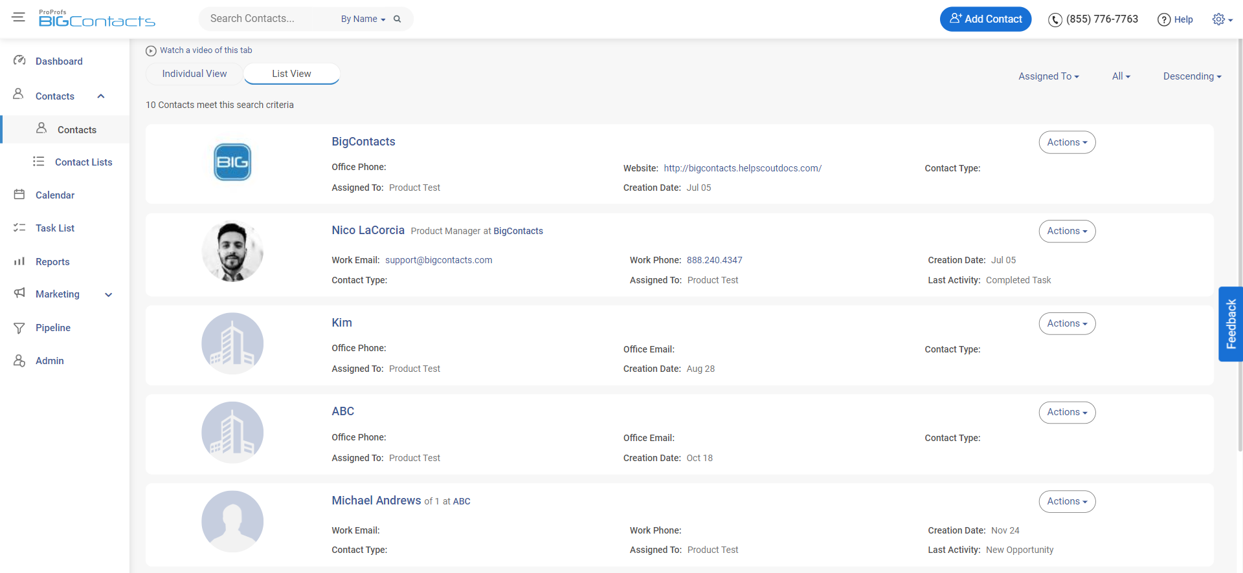Open the Descending sort order dropdown

(x=1193, y=76)
